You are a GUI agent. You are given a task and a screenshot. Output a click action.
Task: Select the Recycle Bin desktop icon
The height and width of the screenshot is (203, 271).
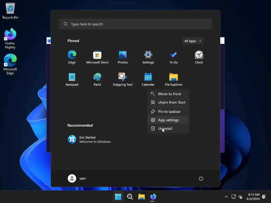tap(10, 11)
